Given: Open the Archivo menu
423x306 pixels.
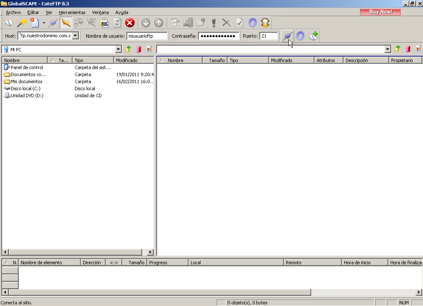Looking at the screenshot, I should pyautogui.click(x=13, y=12).
